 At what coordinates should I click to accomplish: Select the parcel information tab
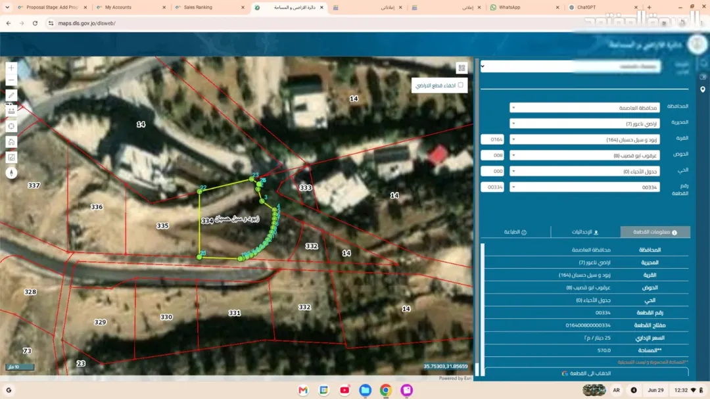click(655, 232)
